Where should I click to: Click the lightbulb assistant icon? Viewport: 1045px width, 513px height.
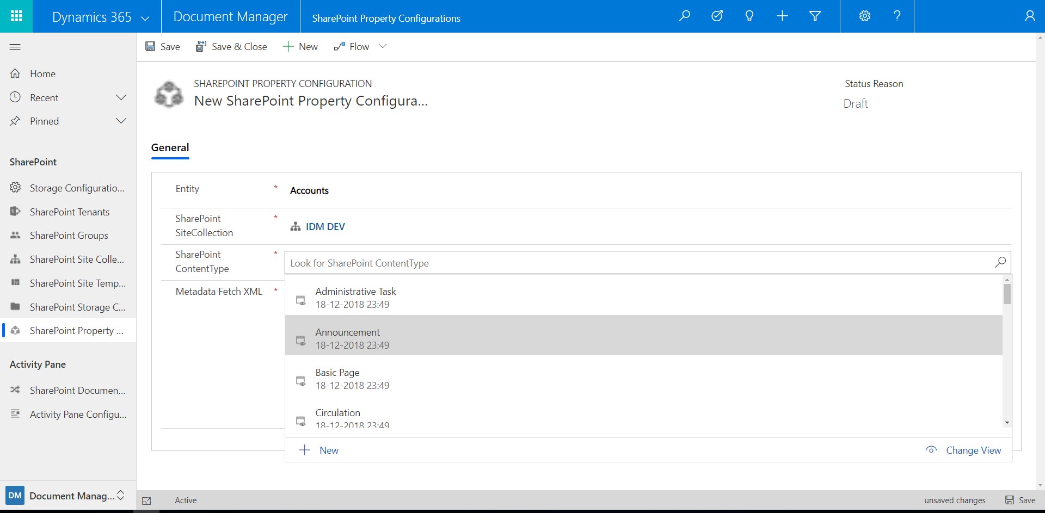point(749,16)
